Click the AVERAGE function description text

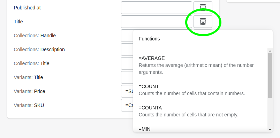point(196,69)
